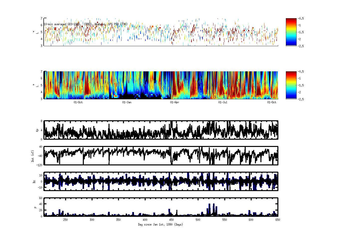Viewport: 337px width, 243px height.
Task: Click the 650 tick on the bottom day axis
Action: click(277, 220)
